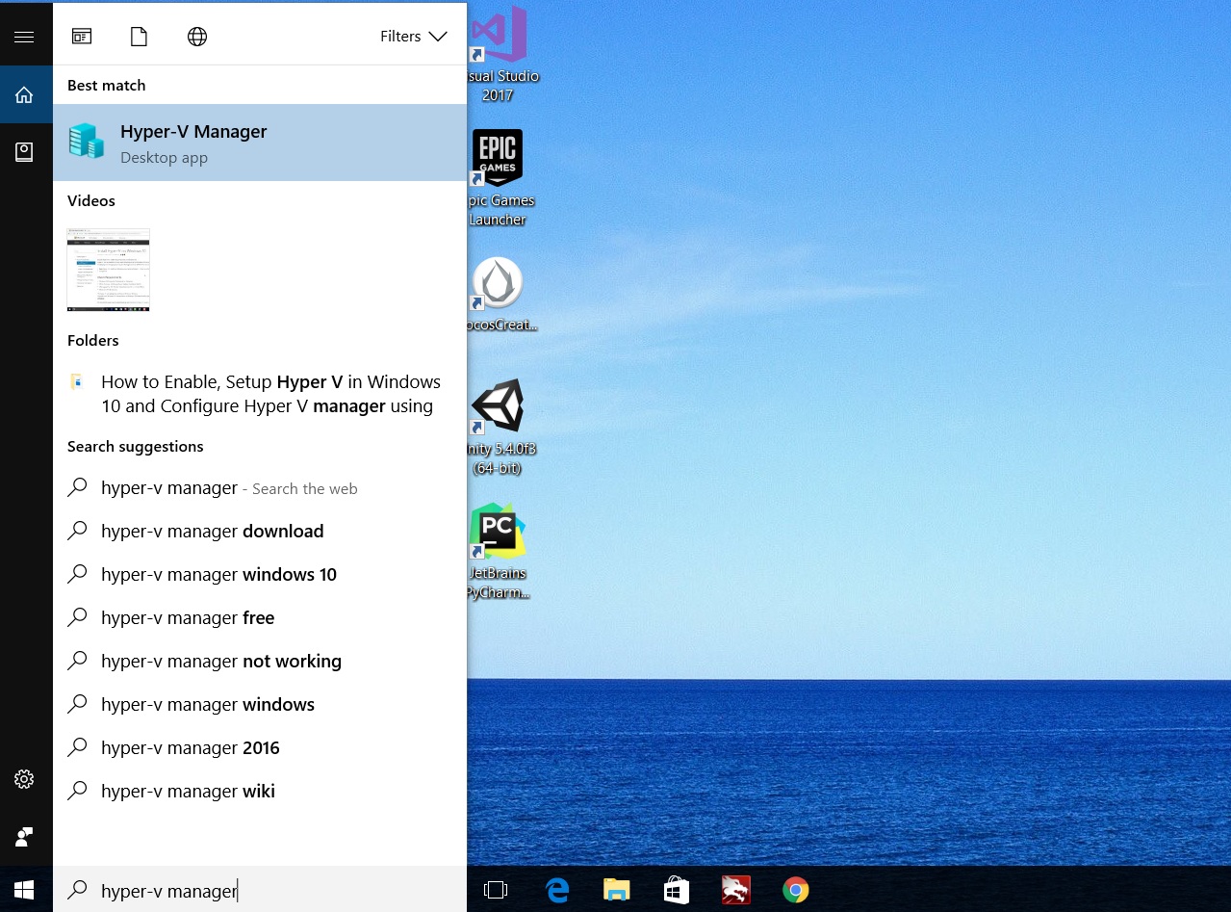Launch Google Chrome from the taskbar

click(795, 889)
